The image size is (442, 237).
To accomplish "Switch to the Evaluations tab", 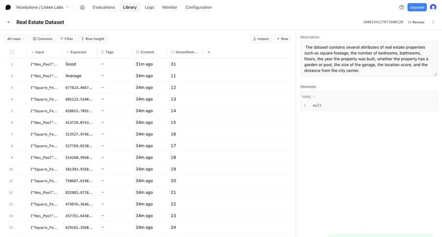I will click(104, 7).
